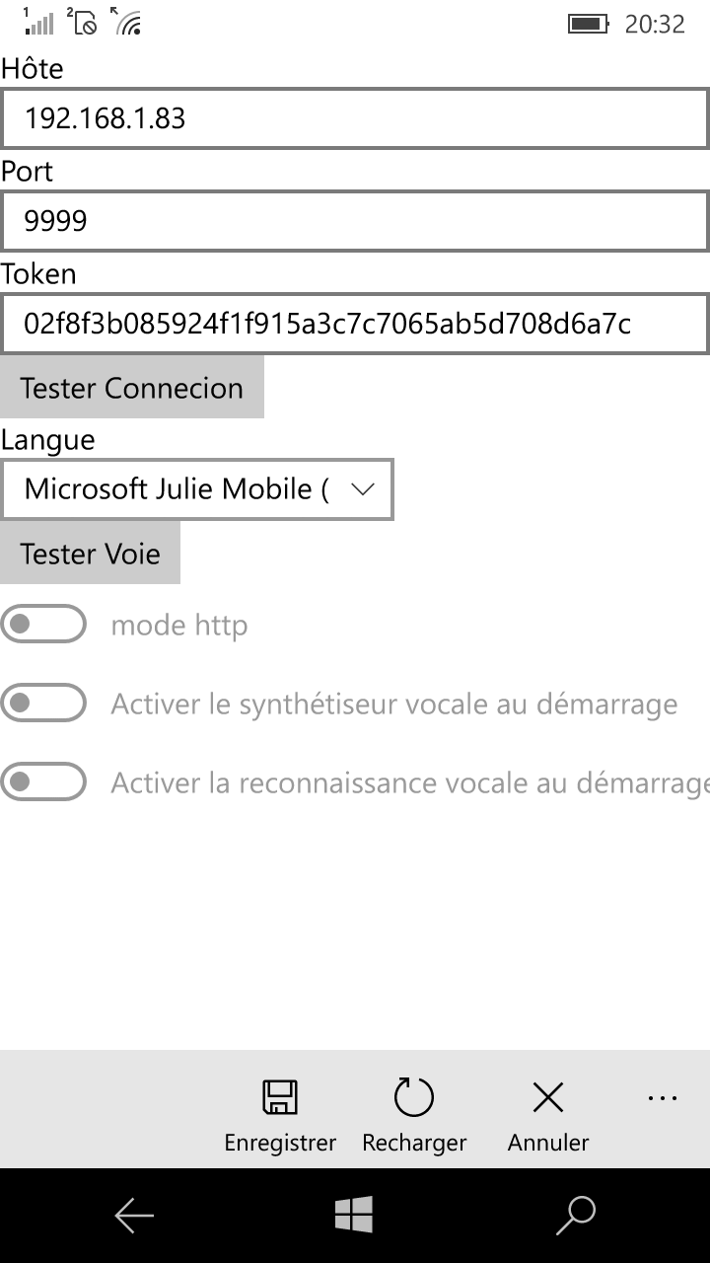The width and height of the screenshot is (710, 1263).
Task: Click the Enregistrer save icon
Action: 280,1098
